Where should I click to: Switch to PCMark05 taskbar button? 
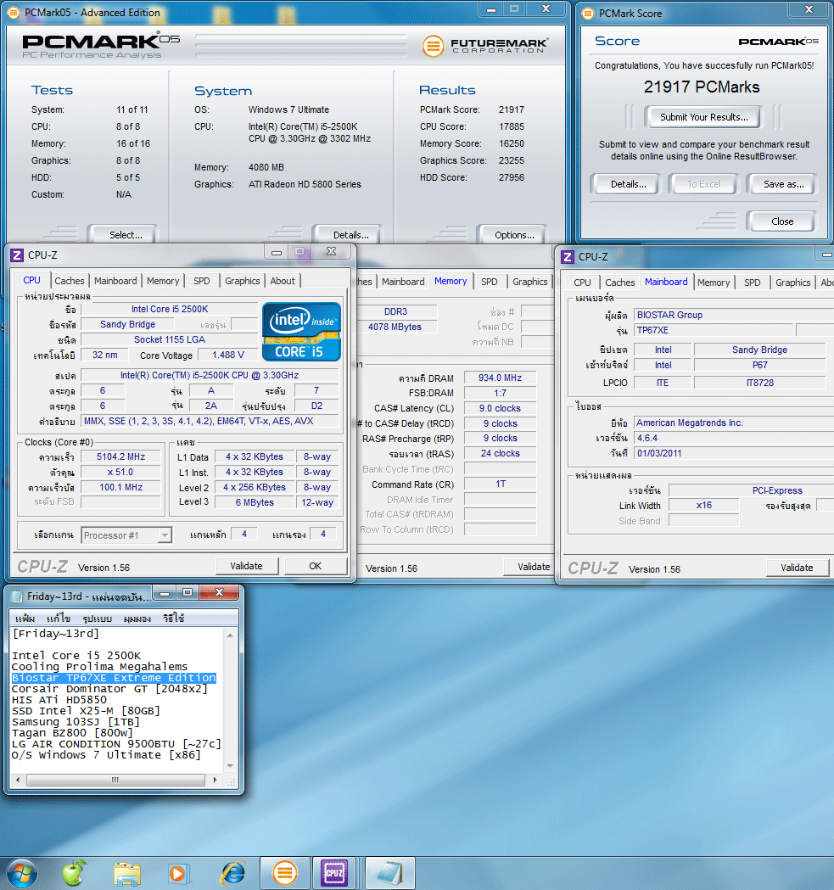click(285, 873)
